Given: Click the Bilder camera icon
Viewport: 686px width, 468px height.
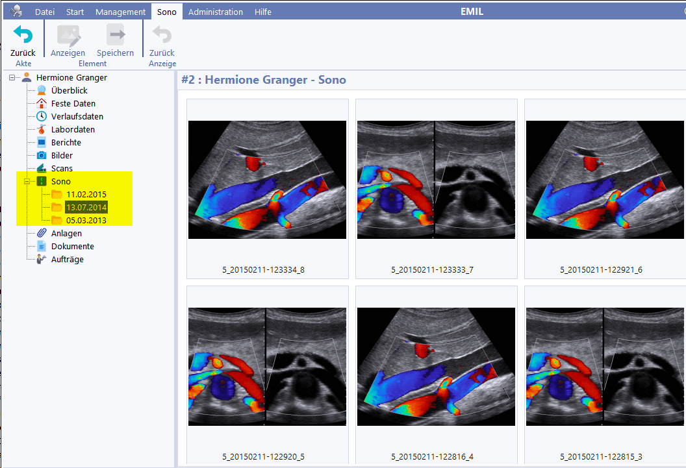Looking at the screenshot, I should 42,156.
